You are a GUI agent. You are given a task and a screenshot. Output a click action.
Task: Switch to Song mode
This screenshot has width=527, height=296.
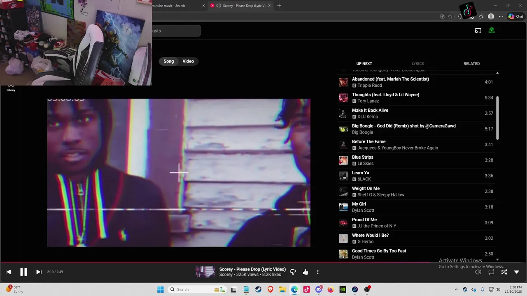coord(169,61)
